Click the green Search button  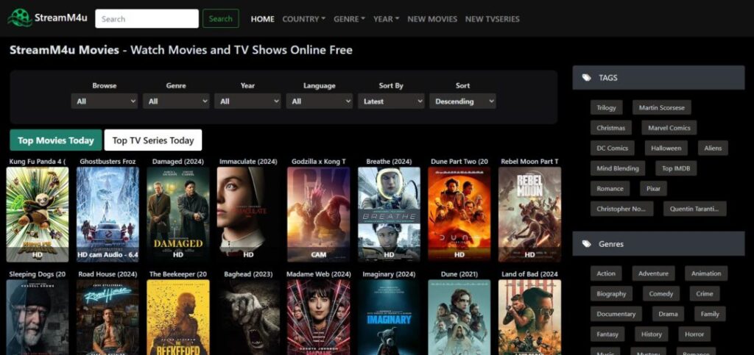coord(221,18)
